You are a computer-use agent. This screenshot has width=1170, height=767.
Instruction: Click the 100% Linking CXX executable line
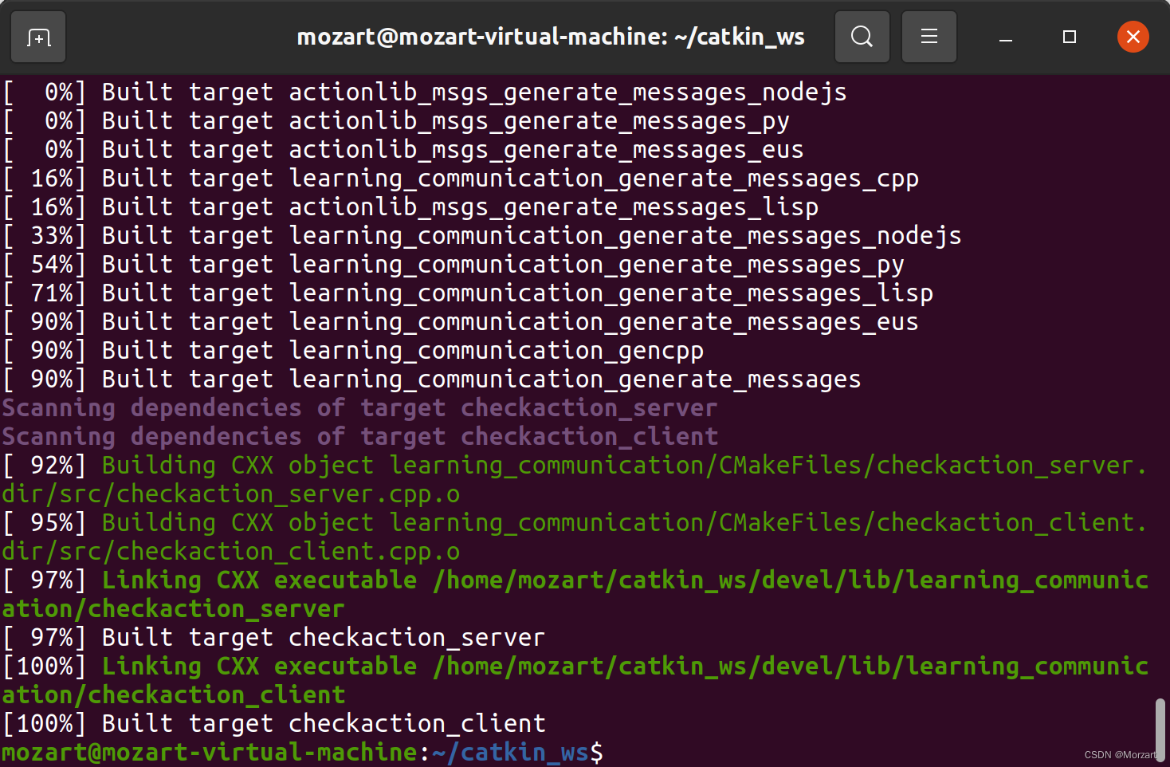(575, 667)
